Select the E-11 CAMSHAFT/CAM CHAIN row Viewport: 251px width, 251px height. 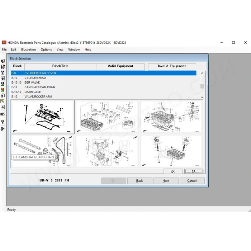coord(103,87)
